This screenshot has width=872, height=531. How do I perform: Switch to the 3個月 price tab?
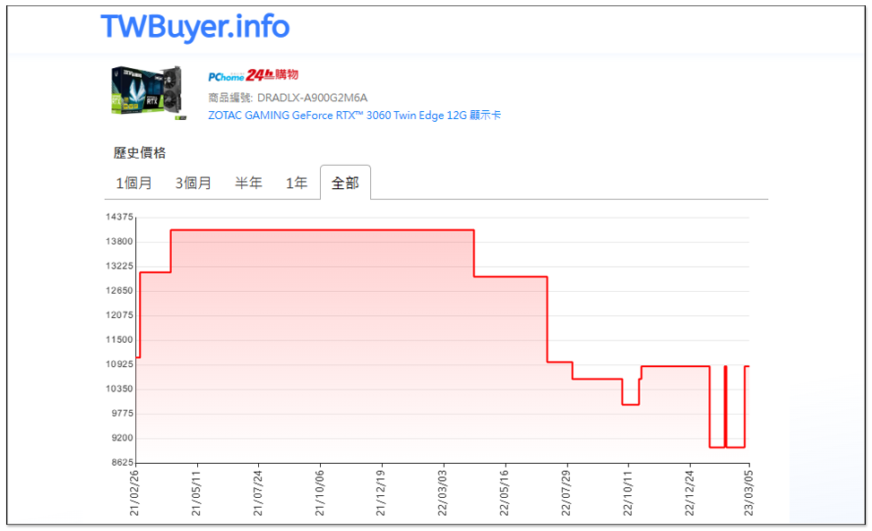(193, 183)
